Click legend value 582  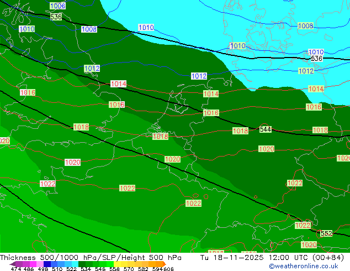point(143,269)
